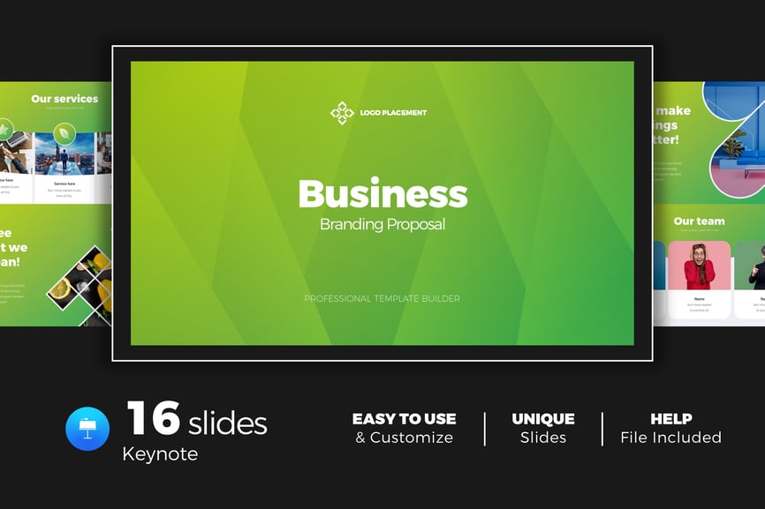Image resolution: width=765 pixels, height=509 pixels.
Task: Click the diamond logo above Business title
Action: [x=342, y=113]
